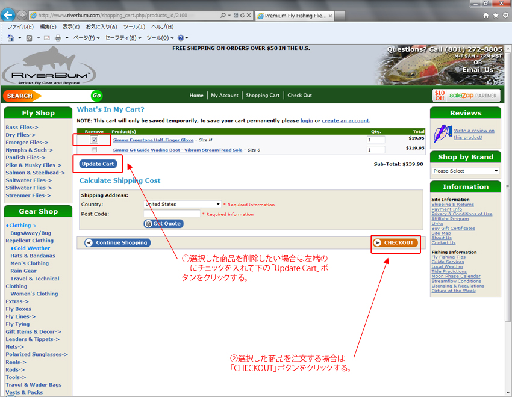The width and height of the screenshot is (512, 397).
Task: Expand the dropdown arrow beside command bar Home icon
Action: coord(20,38)
